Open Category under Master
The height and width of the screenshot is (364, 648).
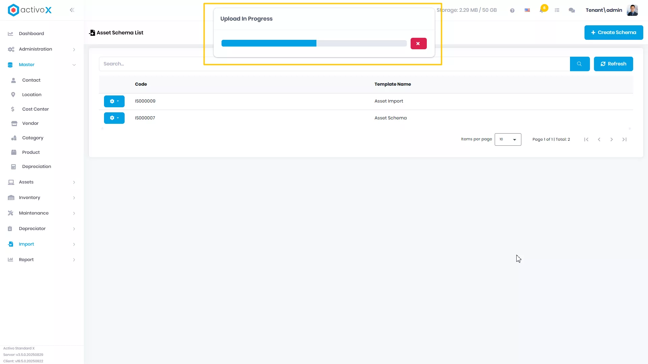[x=42, y=138]
